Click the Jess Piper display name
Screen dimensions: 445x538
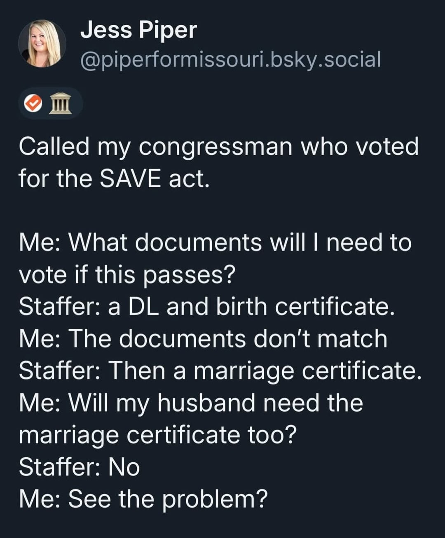138,30
